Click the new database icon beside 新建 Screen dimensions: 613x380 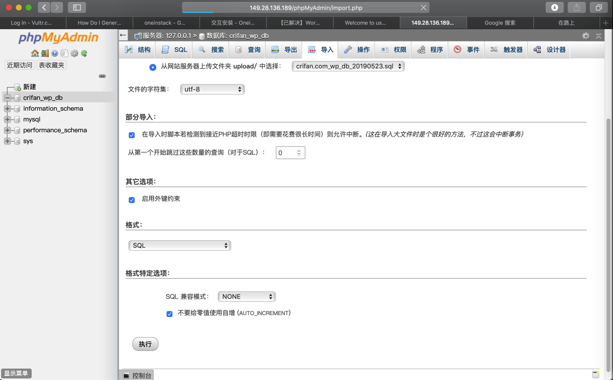17,87
